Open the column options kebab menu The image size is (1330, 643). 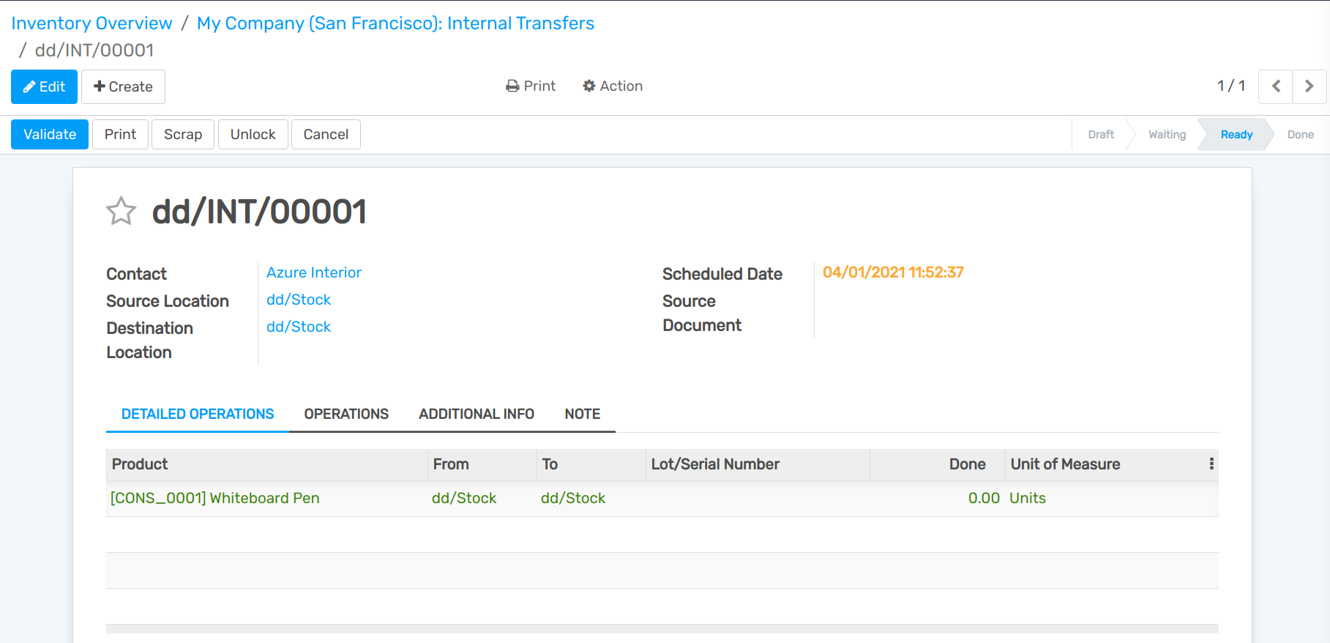click(1211, 464)
